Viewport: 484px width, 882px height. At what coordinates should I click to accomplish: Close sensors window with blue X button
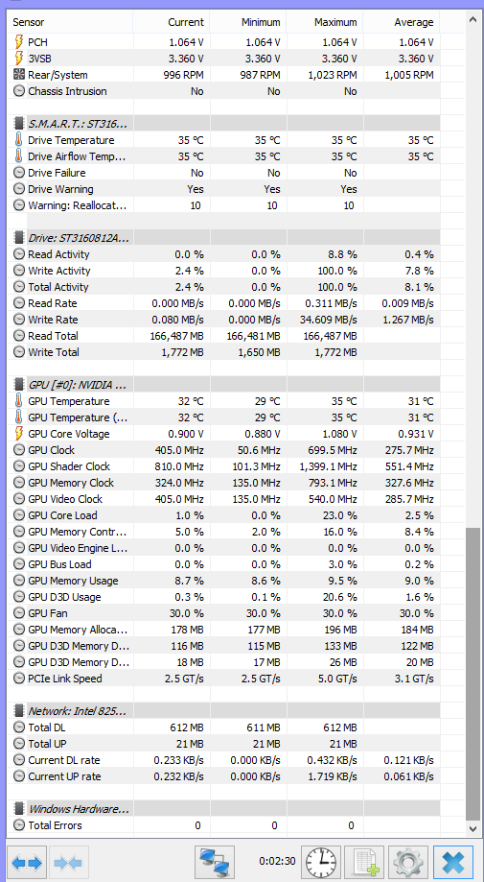click(x=453, y=862)
